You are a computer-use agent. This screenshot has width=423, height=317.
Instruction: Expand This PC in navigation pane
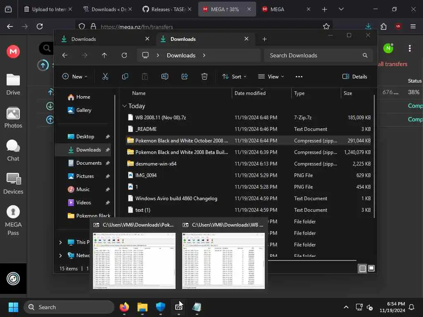(60, 242)
